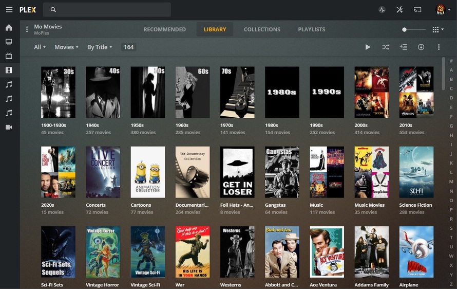Open the 1990s collection poster

[x=327, y=92]
